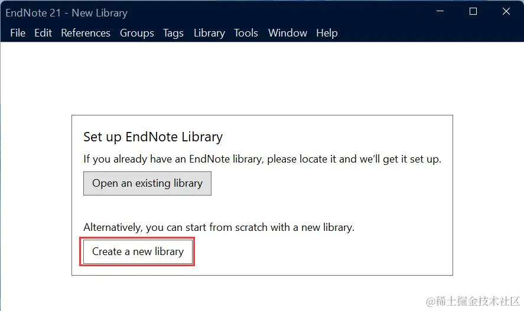Image resolution: width=524 pixels, height=311 pixels.
Task: Minimize the EndNote 21 window
Action: pos(440,11)
